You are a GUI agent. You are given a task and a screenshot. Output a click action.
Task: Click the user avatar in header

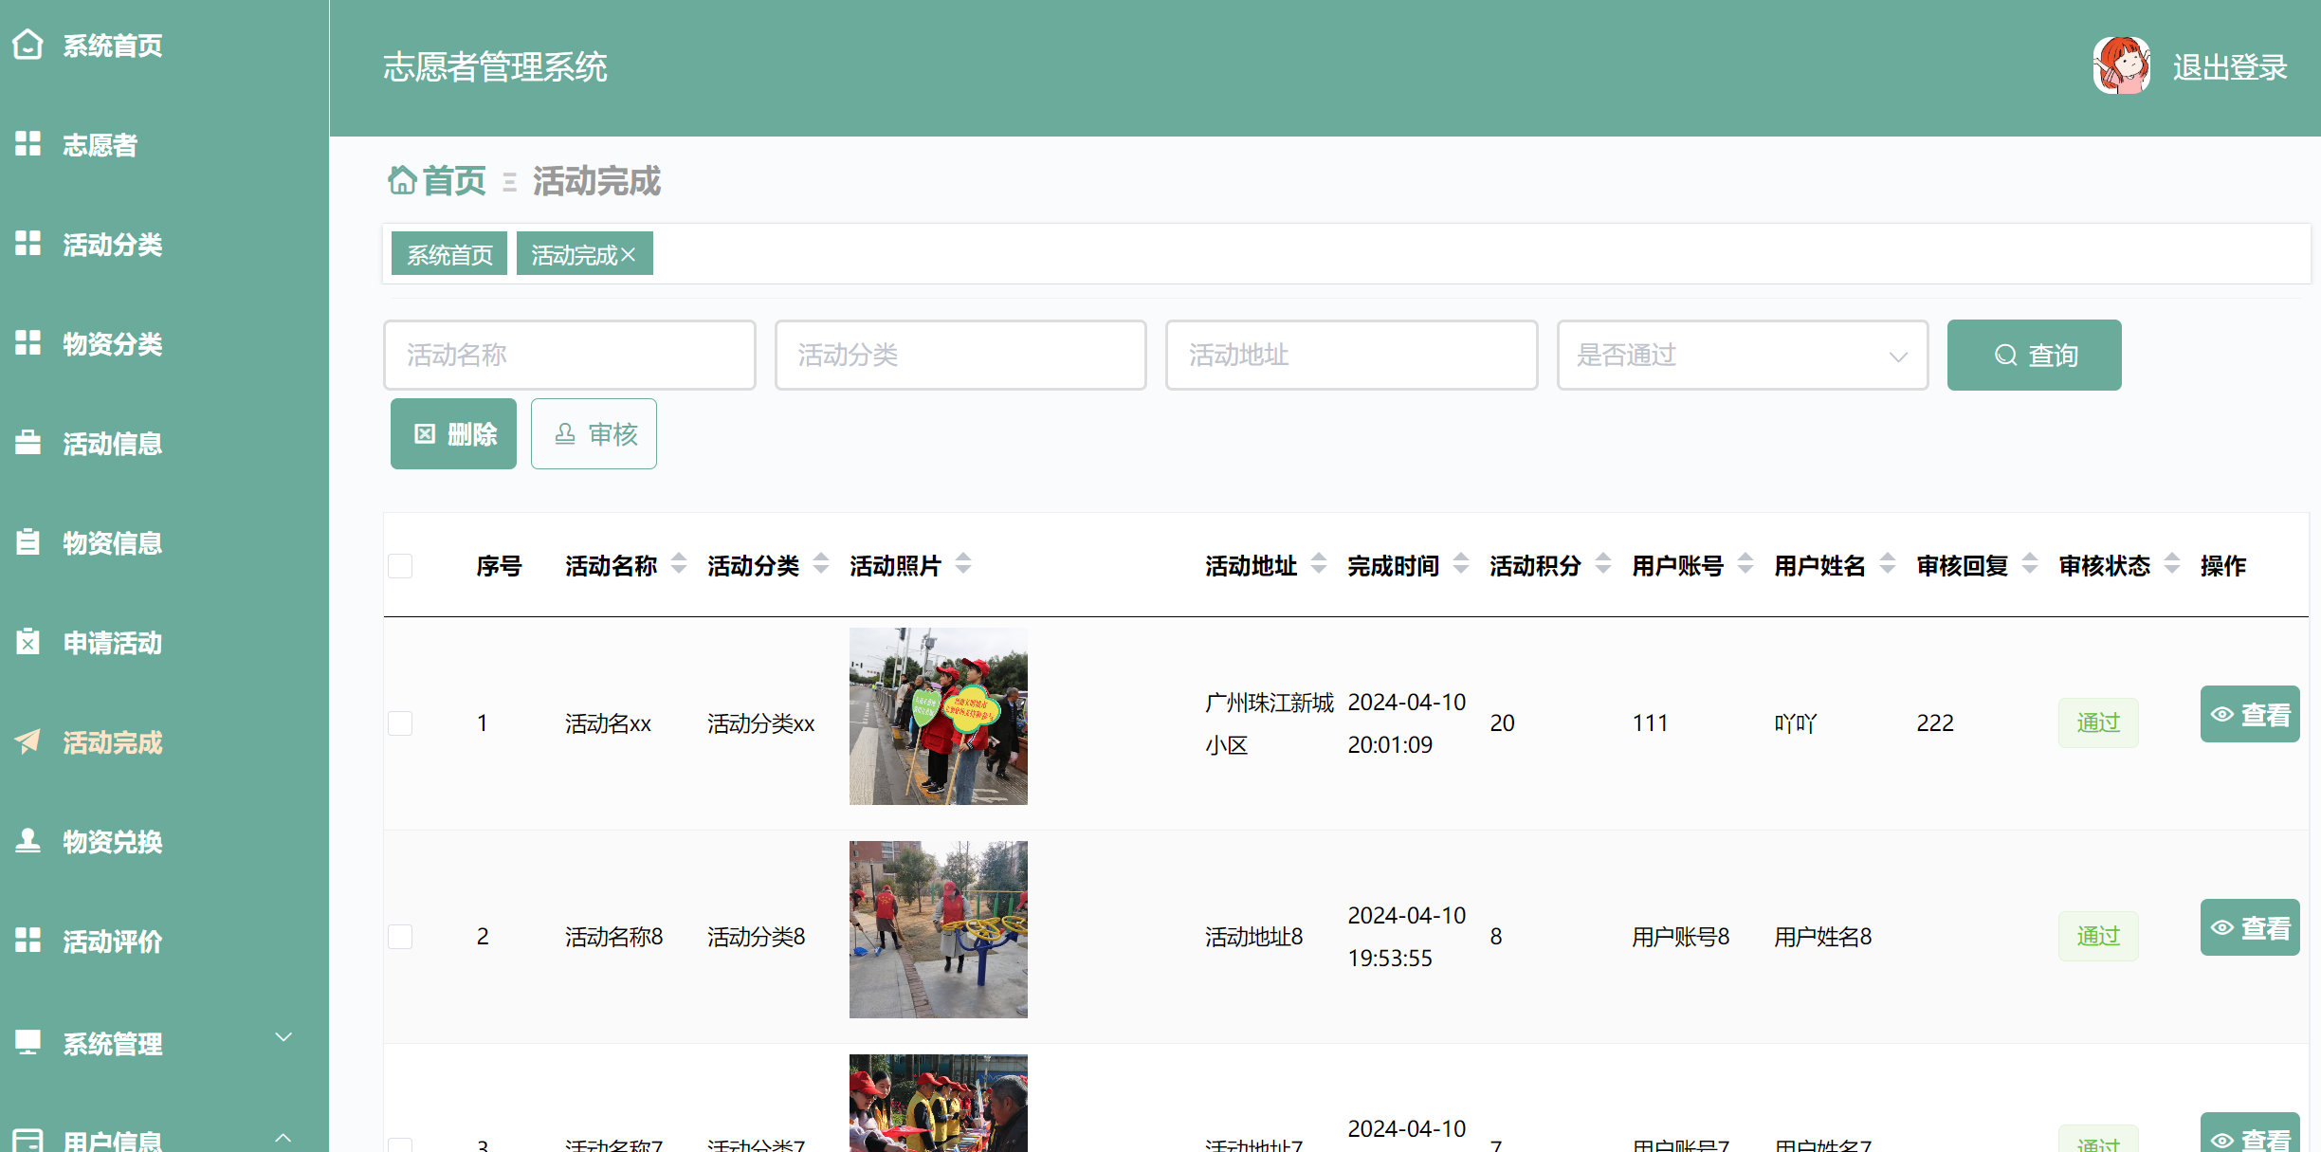[x=2122, y=65]
